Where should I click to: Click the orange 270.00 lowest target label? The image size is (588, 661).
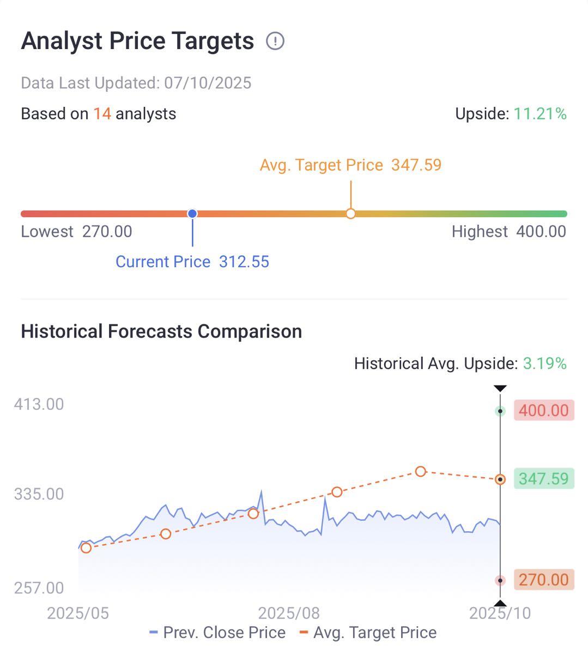click(543, 579)
